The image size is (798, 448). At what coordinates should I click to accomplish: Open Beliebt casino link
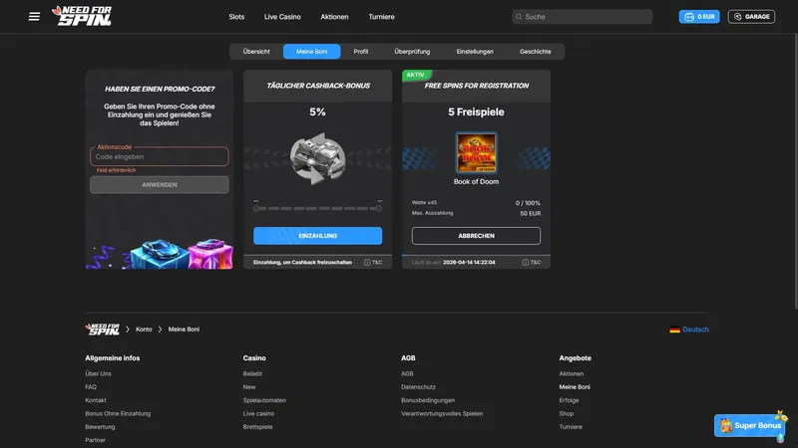click(x=252, y=374)
